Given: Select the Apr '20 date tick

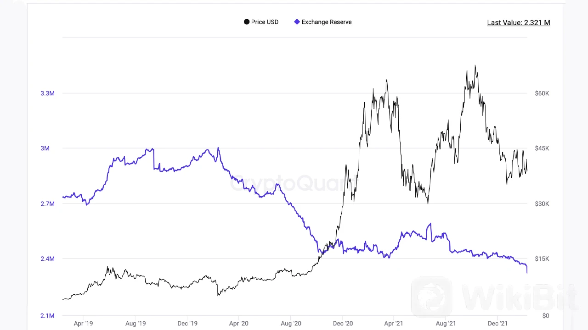Looking at the screenshot, I should (239, 324).
